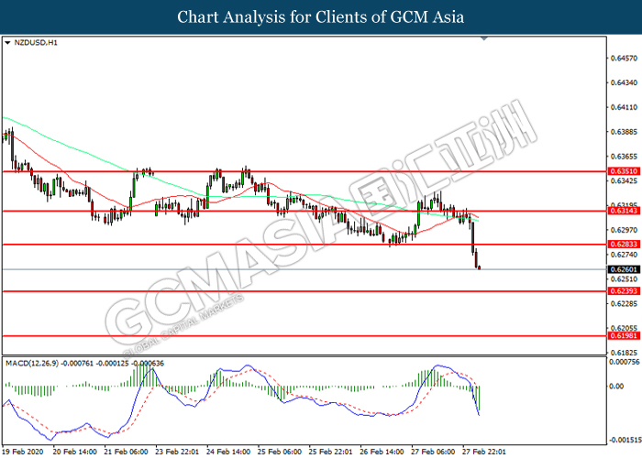
Task: Select the 25 Feb 06:00 time label
Action: pos(280,452)
